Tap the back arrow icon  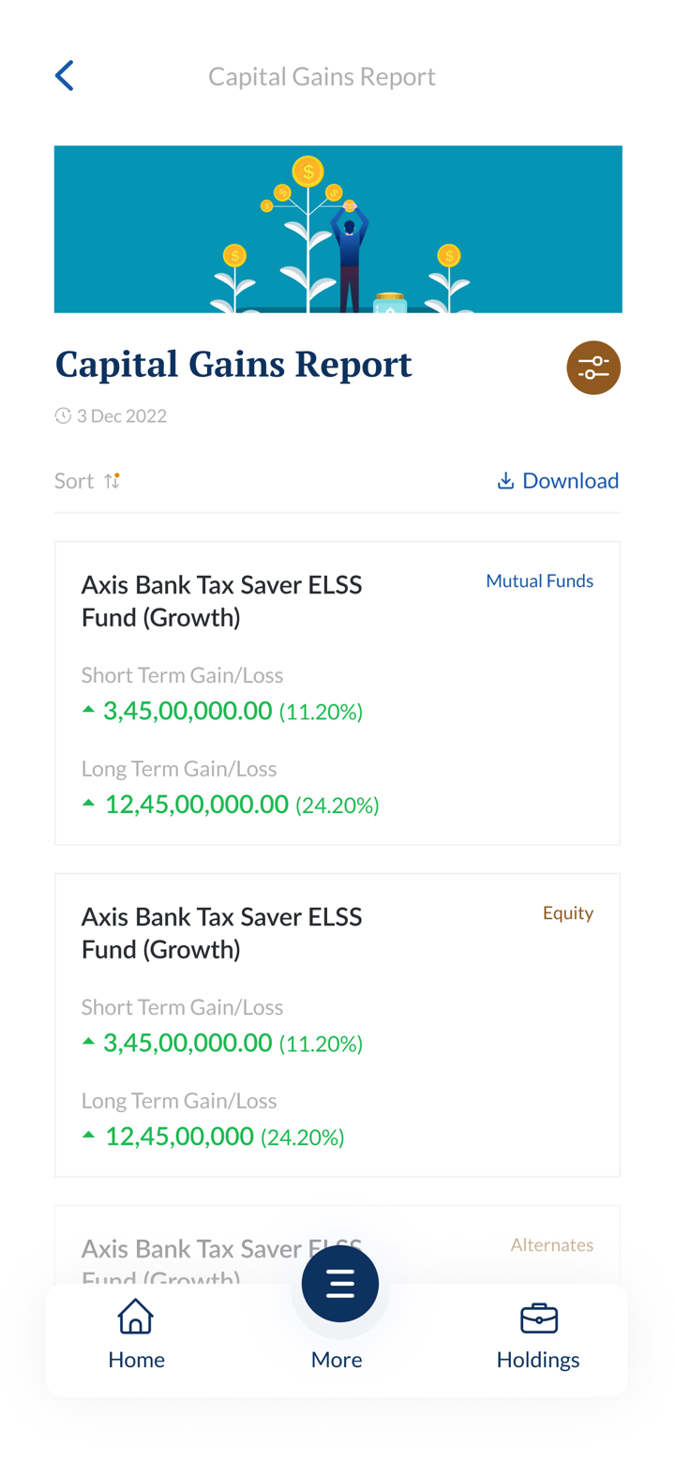pyautogui.click(x=64, y=76)
